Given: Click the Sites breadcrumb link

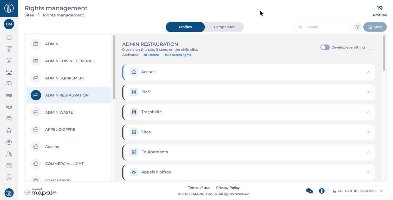Looking at the screenshot, I should [29, 15].
